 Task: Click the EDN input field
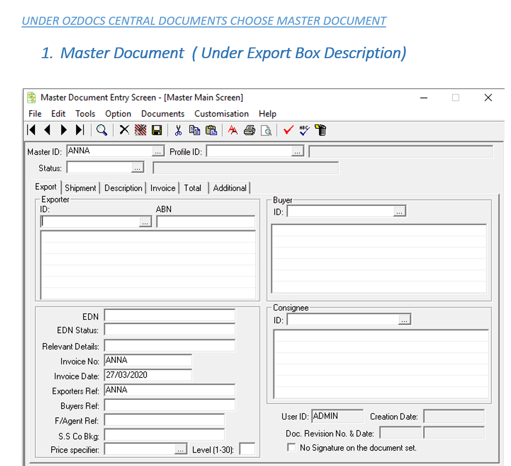coord(170,315)
